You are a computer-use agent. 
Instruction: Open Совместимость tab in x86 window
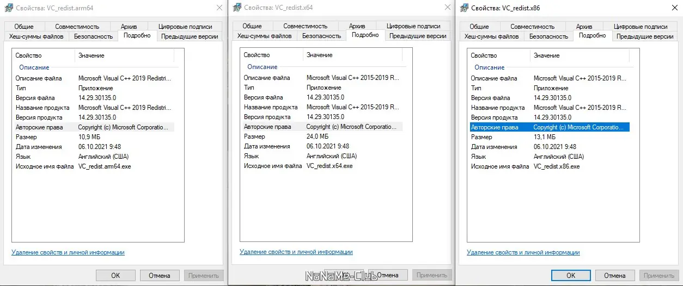(x=532, y=26)
